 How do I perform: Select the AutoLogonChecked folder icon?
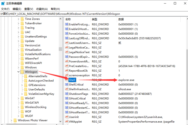[x=26, y=81]
